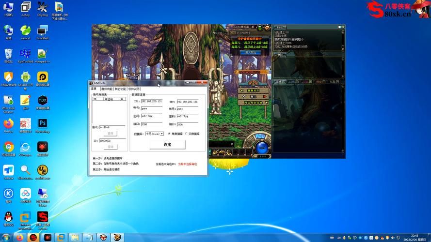Open the database dropdown in GMtools

[162, 134]
